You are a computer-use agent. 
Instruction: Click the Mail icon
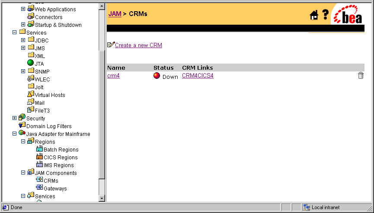click(x=31, y=102)
